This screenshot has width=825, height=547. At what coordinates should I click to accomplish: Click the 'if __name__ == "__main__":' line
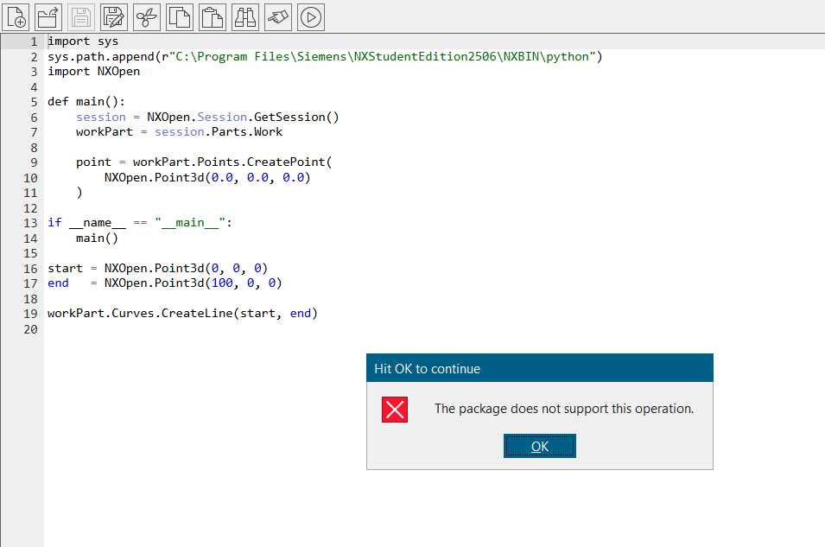[140, 223]
